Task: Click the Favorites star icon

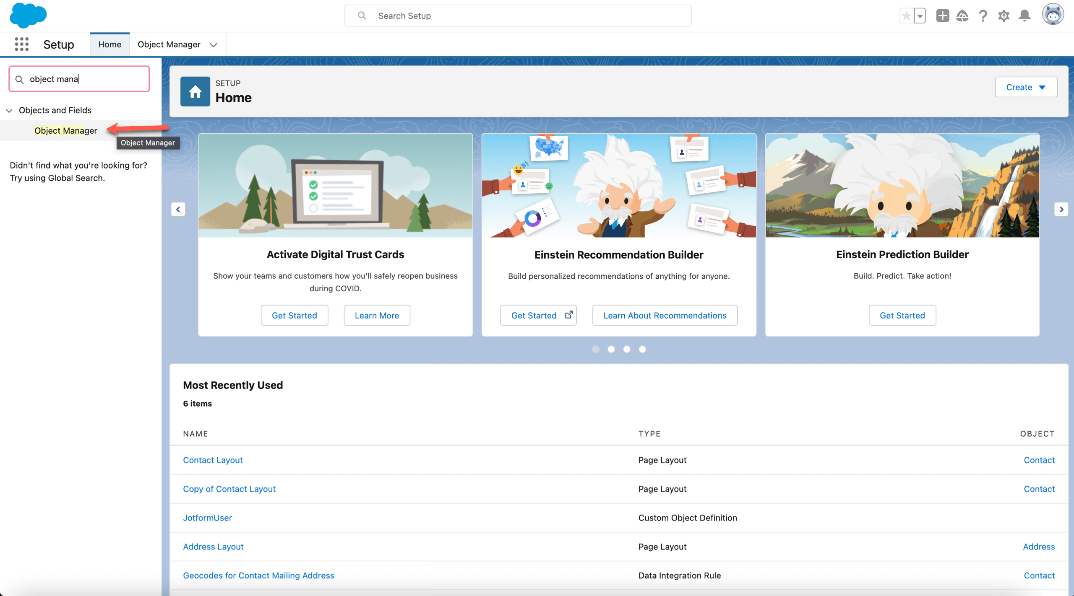Action: (906, 16)
